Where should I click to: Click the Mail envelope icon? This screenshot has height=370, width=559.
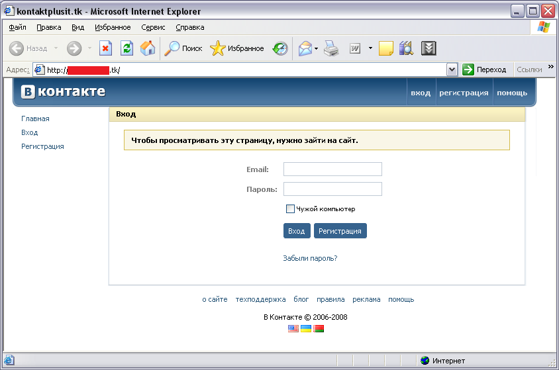click(x=305, y=48)
